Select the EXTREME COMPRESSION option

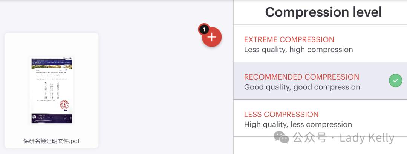[289, 39]
